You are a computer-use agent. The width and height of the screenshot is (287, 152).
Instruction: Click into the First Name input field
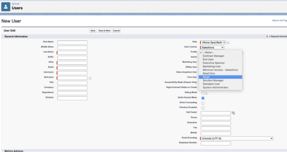(72, 43)
